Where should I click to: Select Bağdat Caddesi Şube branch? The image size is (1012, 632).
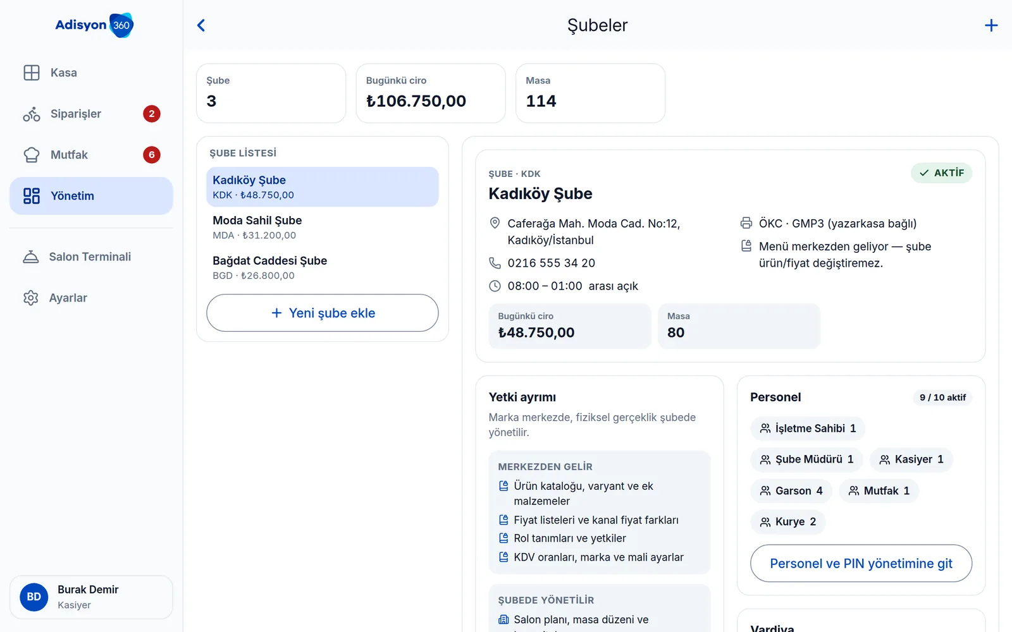(x=322, y=267)
